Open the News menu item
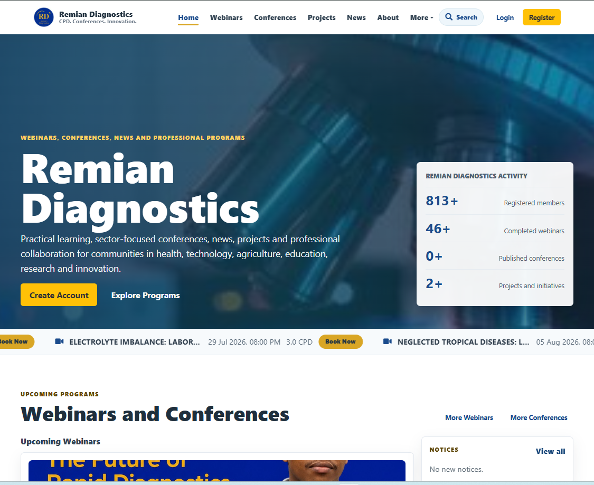The image size is (594, 485). click(x=356, y=17)
